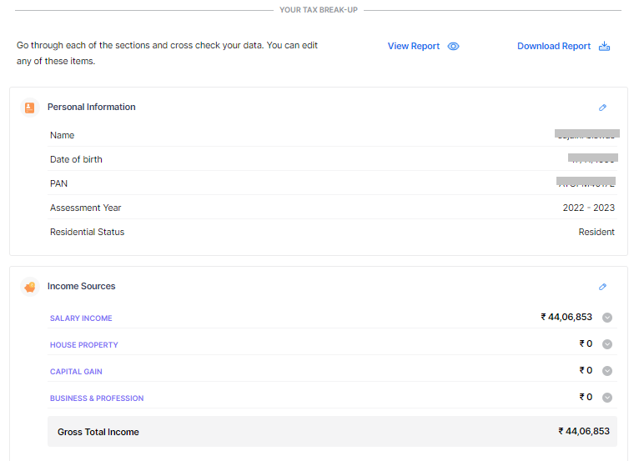This screenshot has width=639, height=461.
Task: Expand the House Property chevron
Action: [x=607, y=344]
